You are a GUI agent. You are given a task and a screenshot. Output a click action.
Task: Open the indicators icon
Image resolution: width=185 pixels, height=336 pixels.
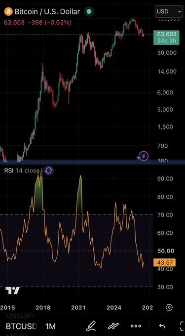coord(113,326)
